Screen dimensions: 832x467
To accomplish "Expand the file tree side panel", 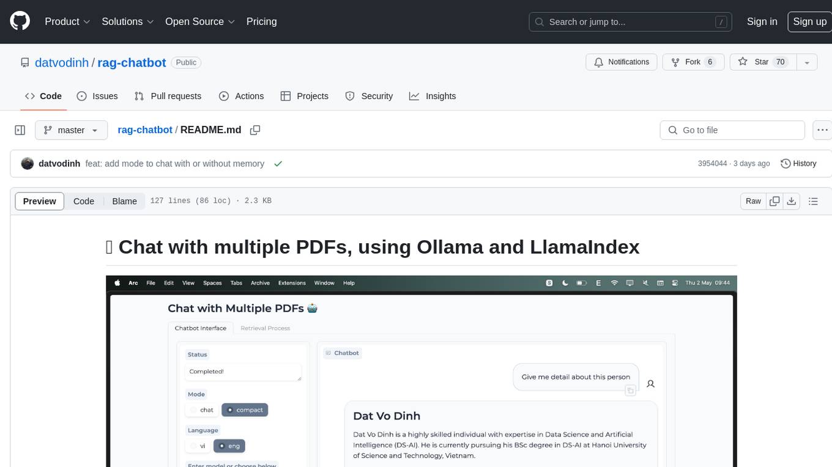I will click(x=20, y=130).
